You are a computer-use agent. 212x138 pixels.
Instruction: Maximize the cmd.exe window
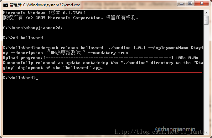pos(190,3)
